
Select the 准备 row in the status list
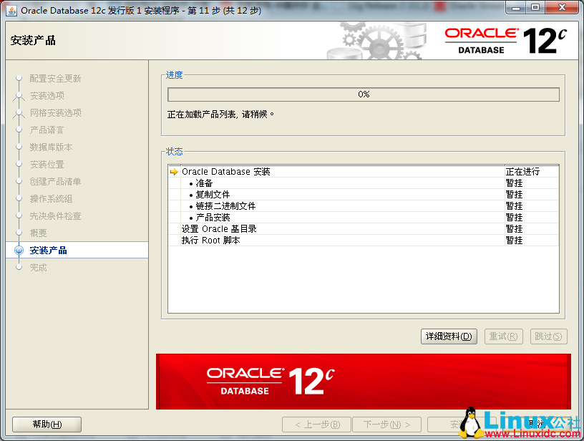203,183
